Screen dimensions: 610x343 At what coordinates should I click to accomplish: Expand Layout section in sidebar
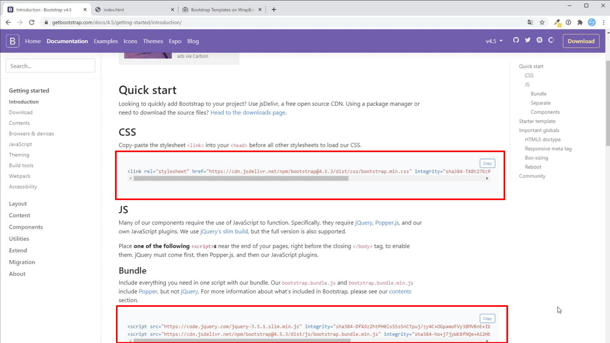[18, 204]
